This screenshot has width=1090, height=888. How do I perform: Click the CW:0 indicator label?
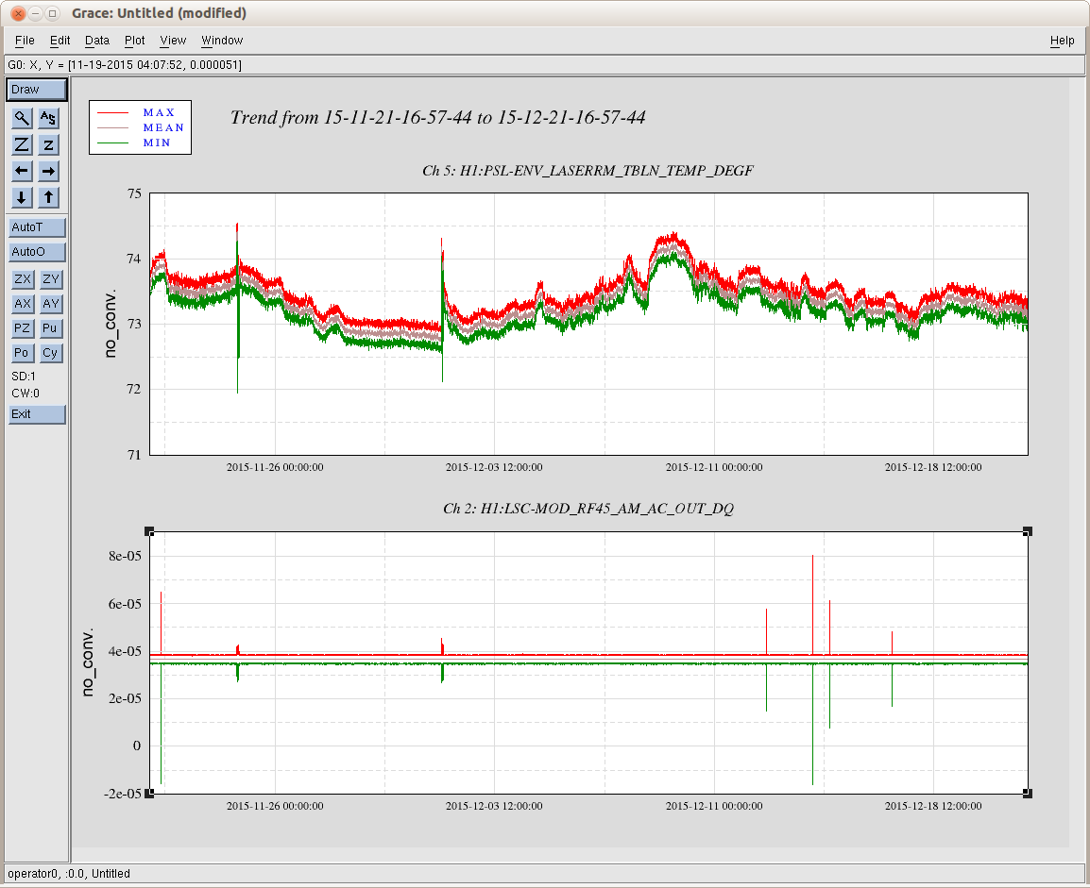25,393
